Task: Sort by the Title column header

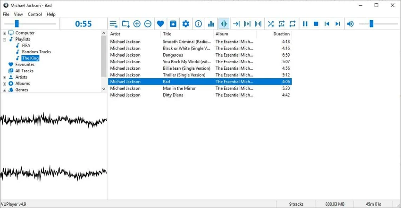Action: point(187,34)
